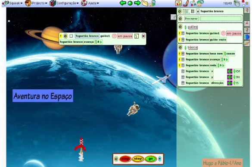This screenshot has width=252, height=167.
Task: Click the clock icon of guião1 script editor
Action: point(114,36)
